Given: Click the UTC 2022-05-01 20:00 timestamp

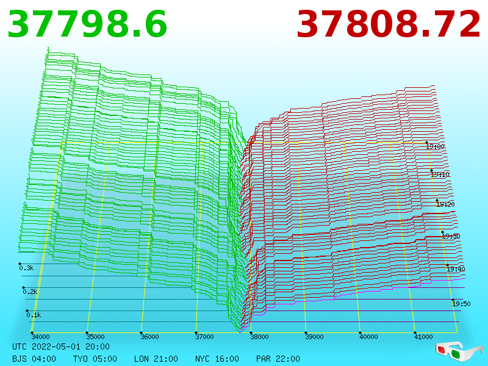Looking at the screenshot, I should click(x=61, y=346).
